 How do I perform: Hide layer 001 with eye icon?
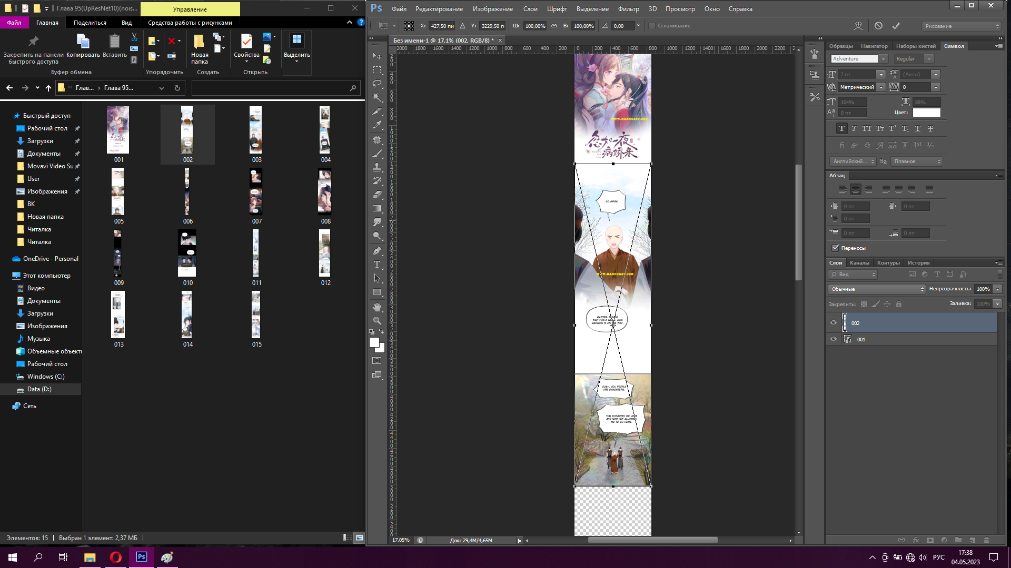[x=834, y=339]
